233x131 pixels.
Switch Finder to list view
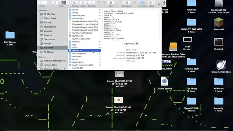[x=59, y=3]
